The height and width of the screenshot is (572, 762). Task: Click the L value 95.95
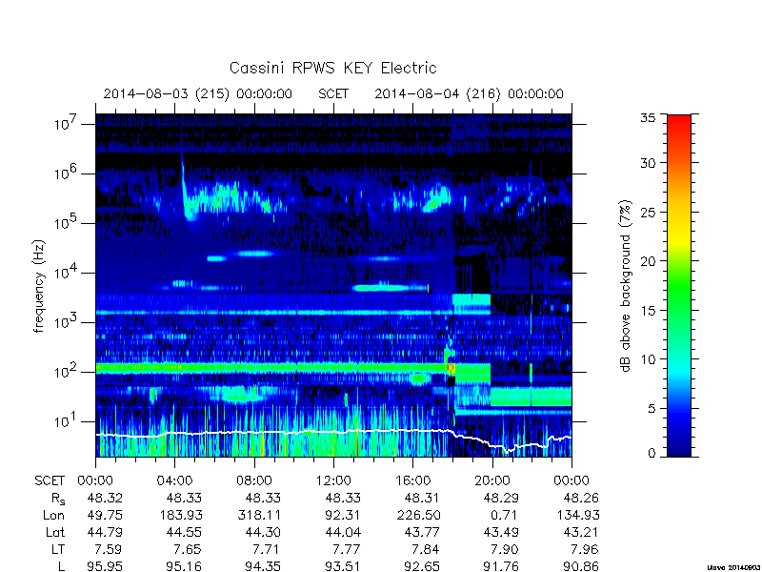(x=105, y=566)
